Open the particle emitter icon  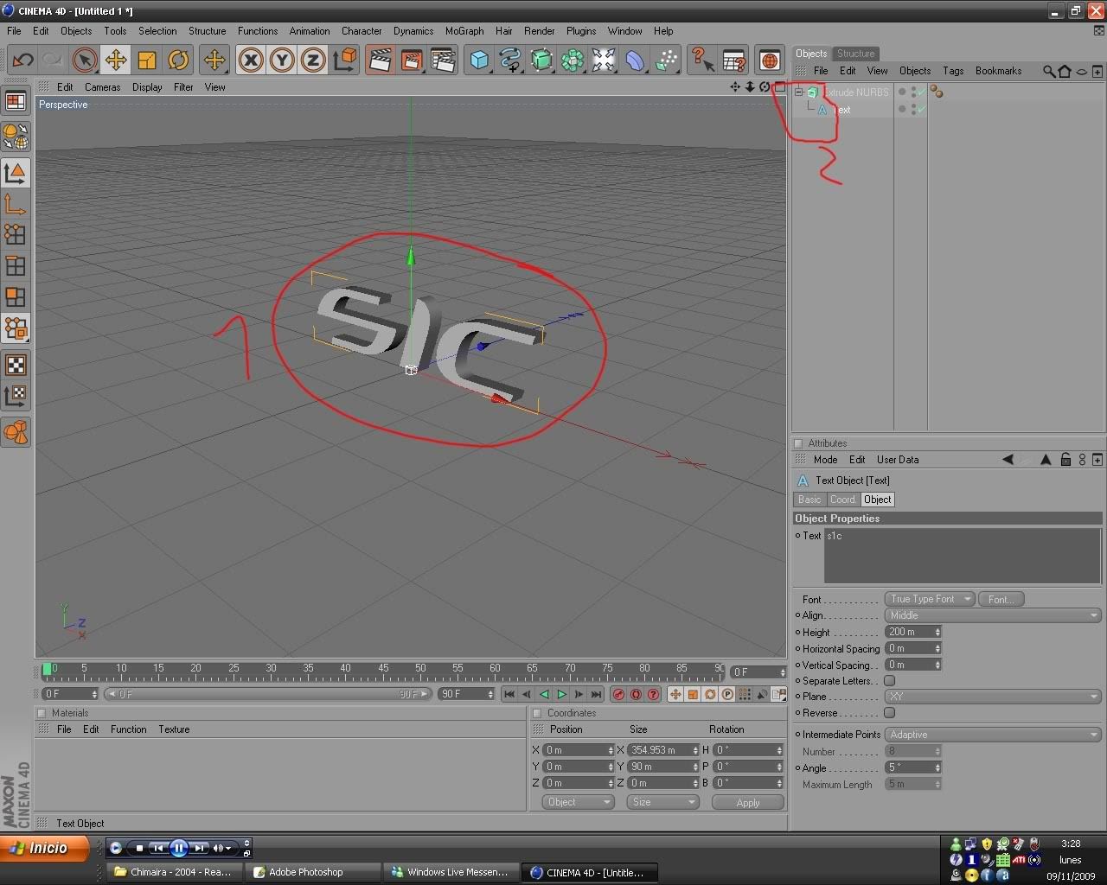(x=666, y=60)
